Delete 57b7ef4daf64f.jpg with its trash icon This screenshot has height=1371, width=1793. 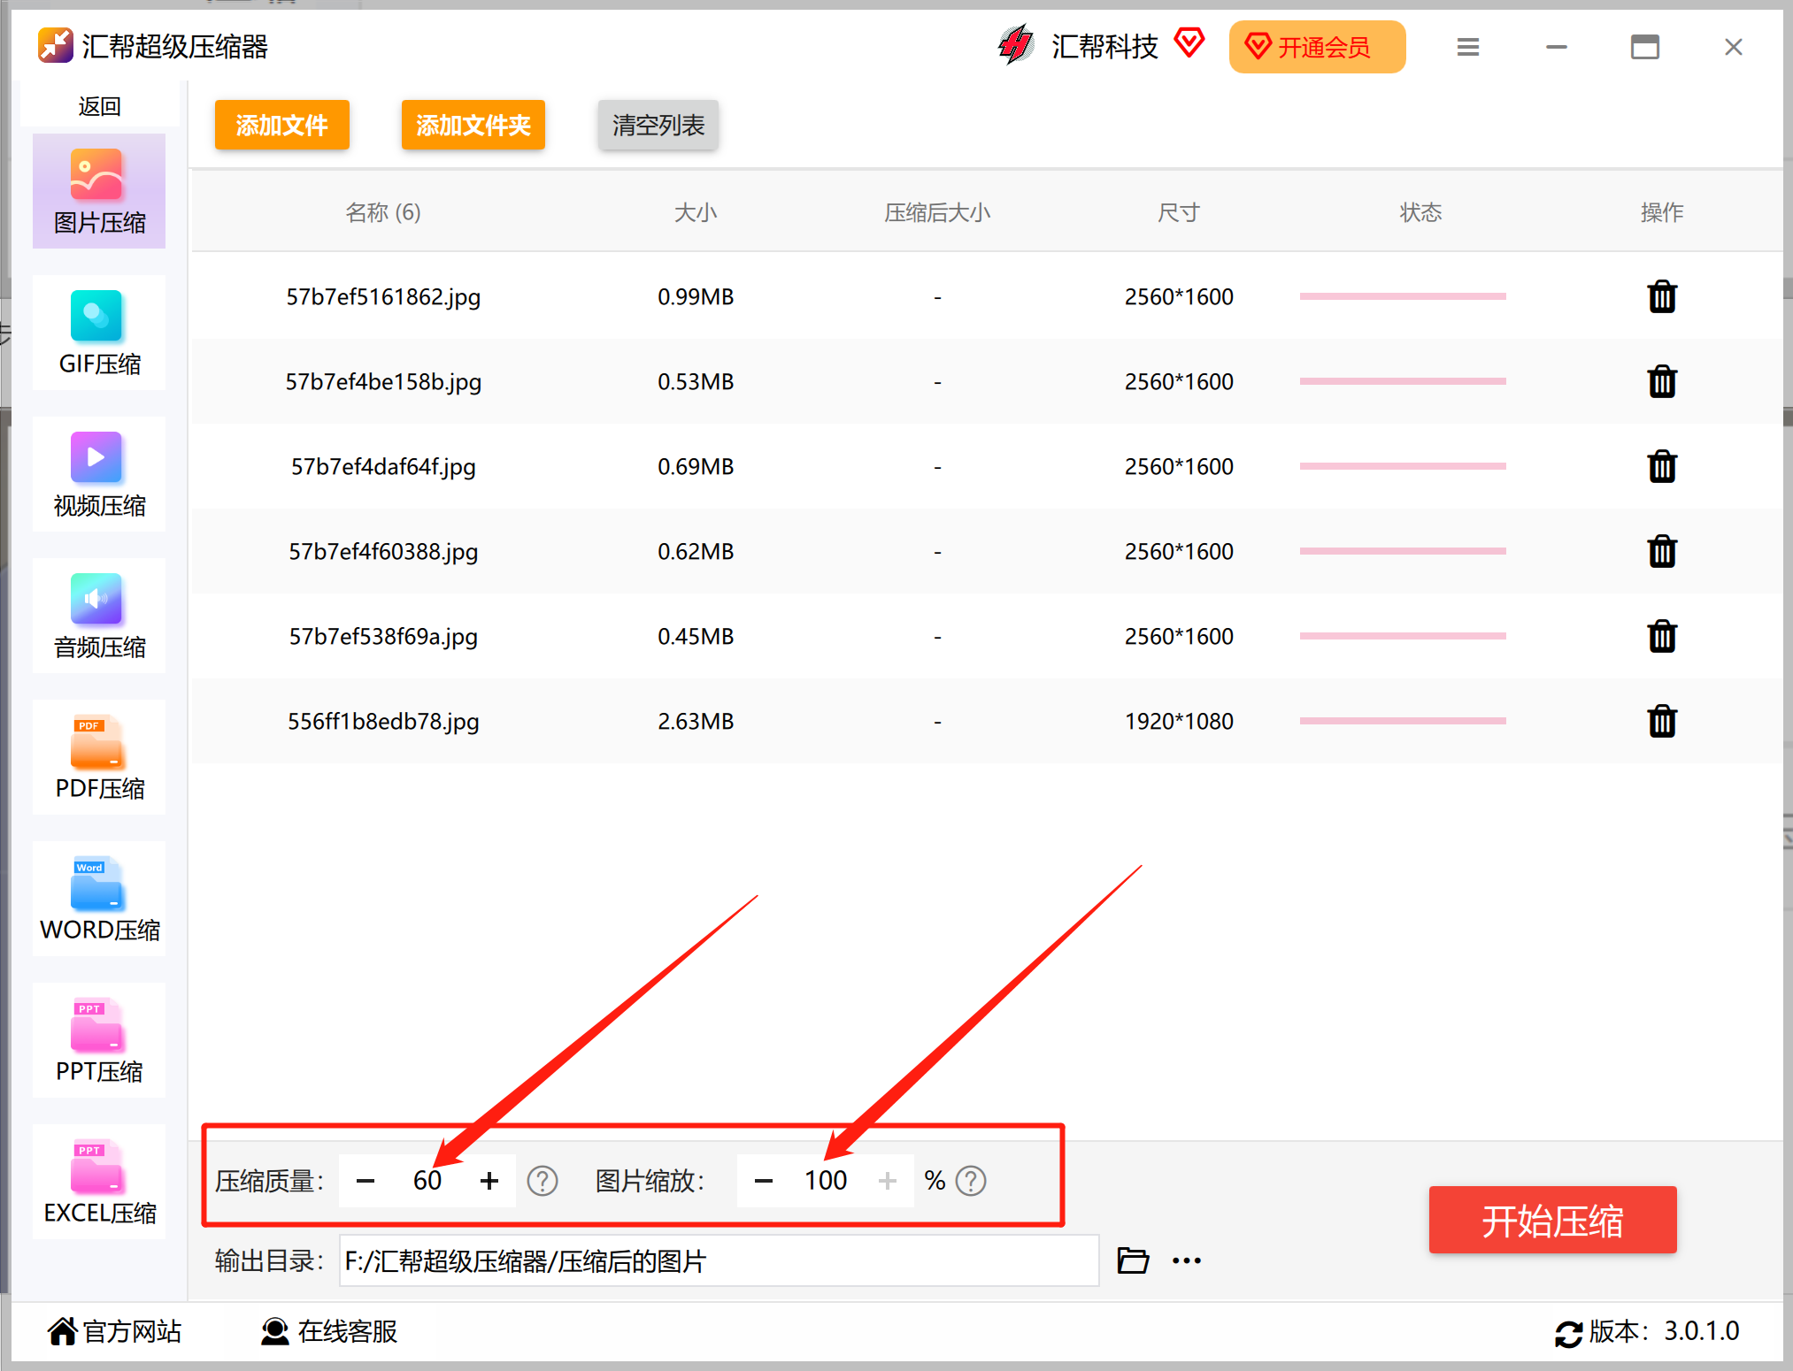pyautogui.click(x=1662, y=466)
